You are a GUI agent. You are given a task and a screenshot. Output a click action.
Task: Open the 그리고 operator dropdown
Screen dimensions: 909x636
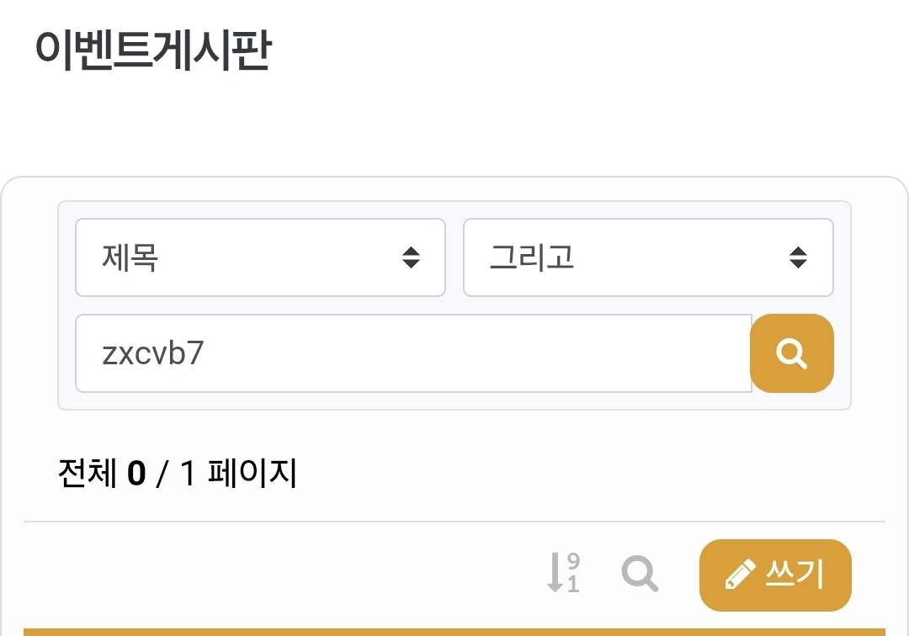(x=648, y=257)
